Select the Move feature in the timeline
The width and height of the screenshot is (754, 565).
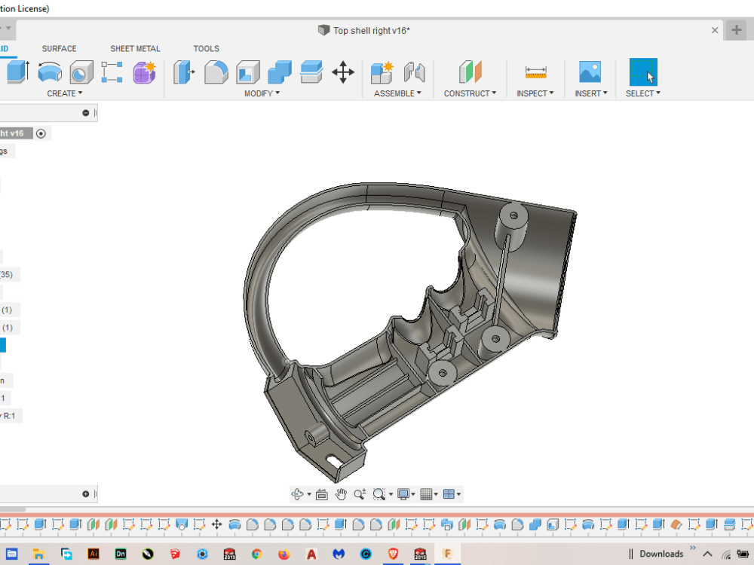[x=217, y=524]
